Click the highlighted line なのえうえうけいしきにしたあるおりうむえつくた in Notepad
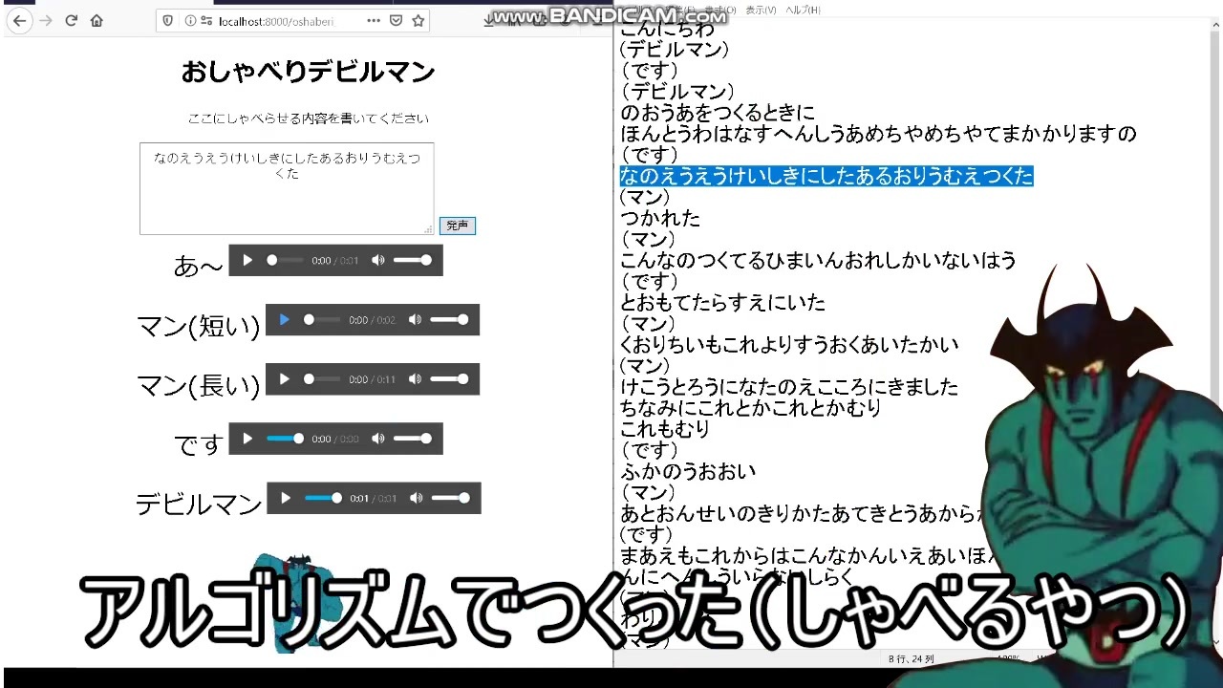 tap(826, 176)
